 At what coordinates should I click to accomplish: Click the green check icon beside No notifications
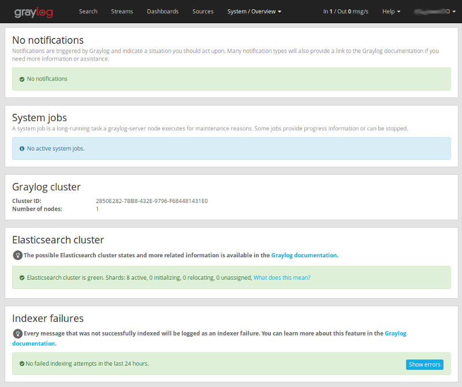(22, 79)
